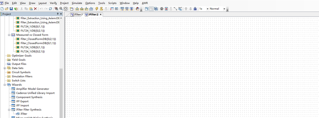Expand the Data Sets tree node
319x118 pixels.
tap(4, 68)
